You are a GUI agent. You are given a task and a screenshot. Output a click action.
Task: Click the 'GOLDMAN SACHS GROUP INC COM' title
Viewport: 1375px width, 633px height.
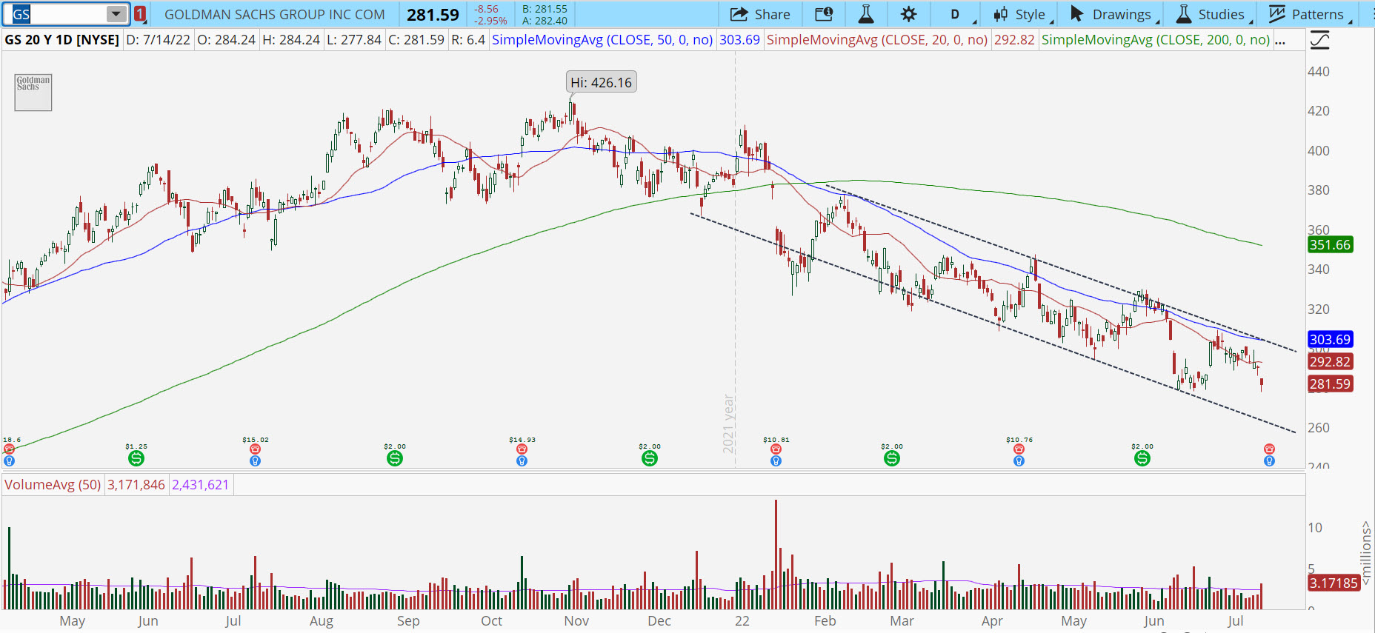[x=275, y=14]
